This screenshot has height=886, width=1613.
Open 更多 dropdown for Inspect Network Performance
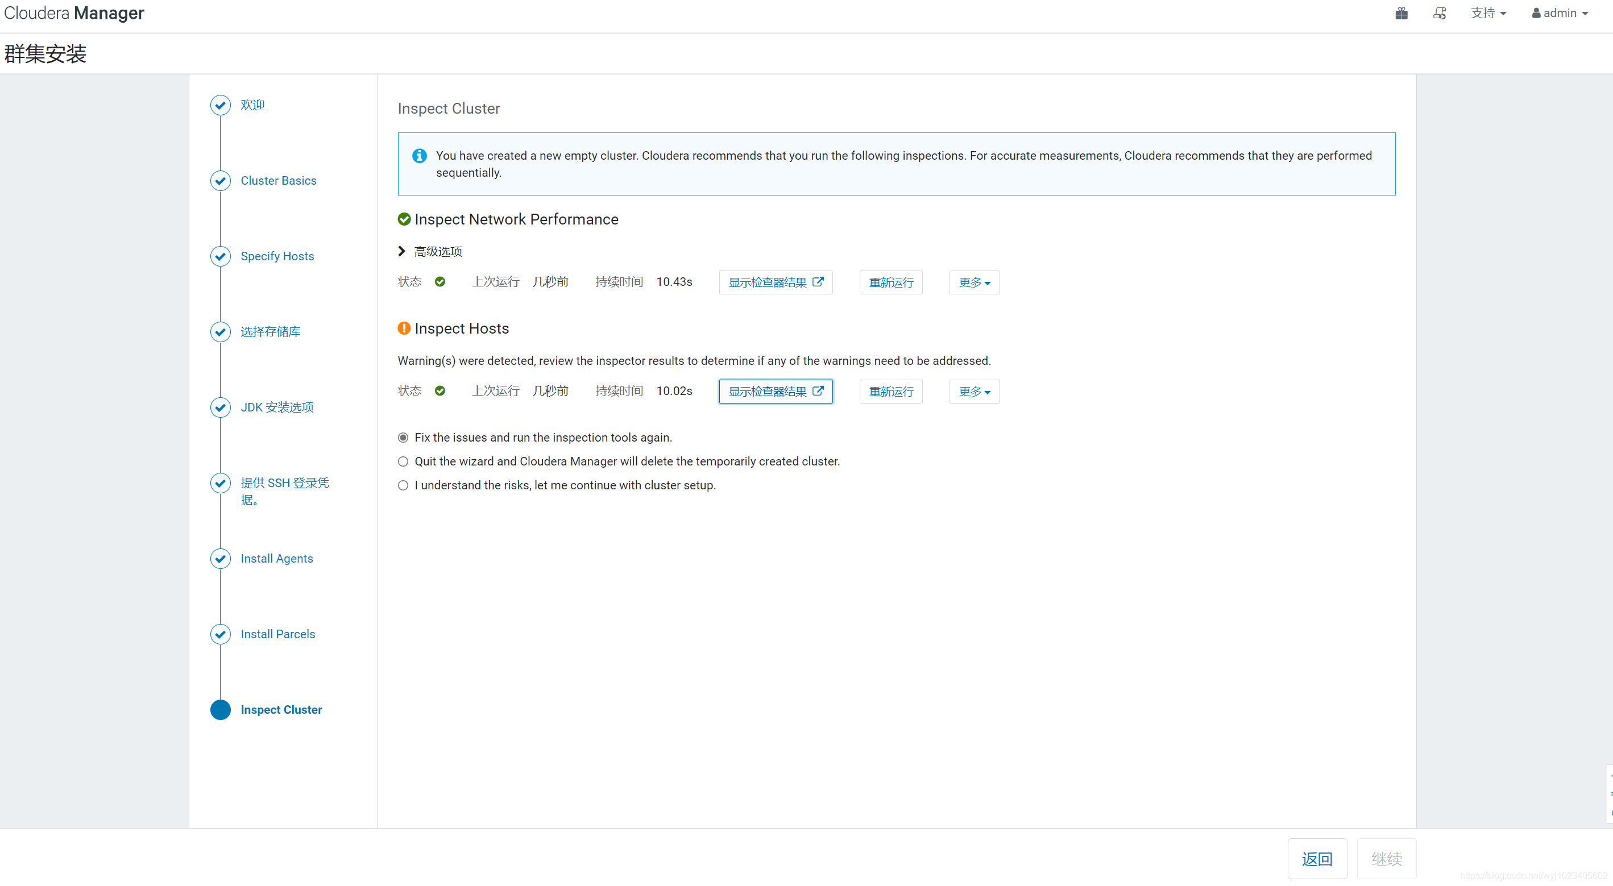point(974,282)
